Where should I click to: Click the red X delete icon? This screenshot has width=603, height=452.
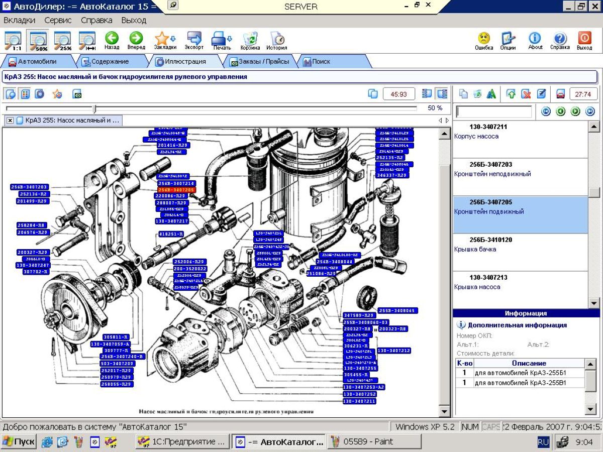click(x=526, y=94)
